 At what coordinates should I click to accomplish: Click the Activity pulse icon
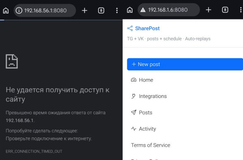[134, 129]
